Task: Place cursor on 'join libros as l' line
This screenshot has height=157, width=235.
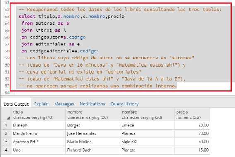Action: tap(43, 30)
